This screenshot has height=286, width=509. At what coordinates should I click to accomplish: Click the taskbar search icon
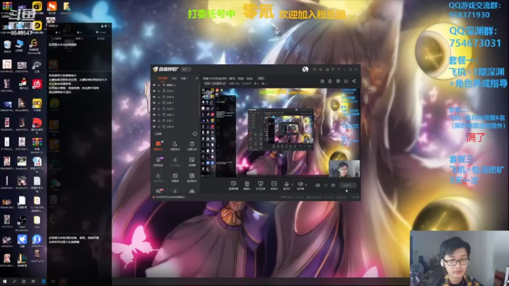14,282
